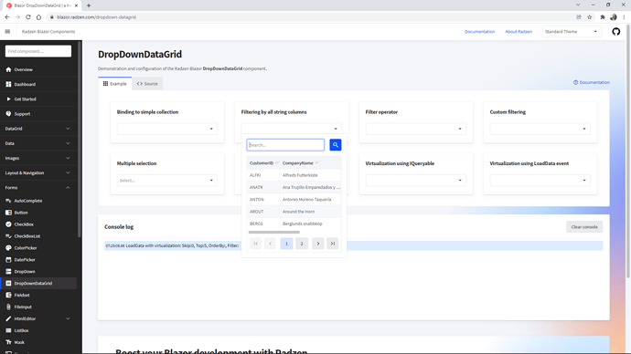This screenshot has height=354, width=631.
Task: Click the grid horizontal scrollbar
Action: click(274, 232)
